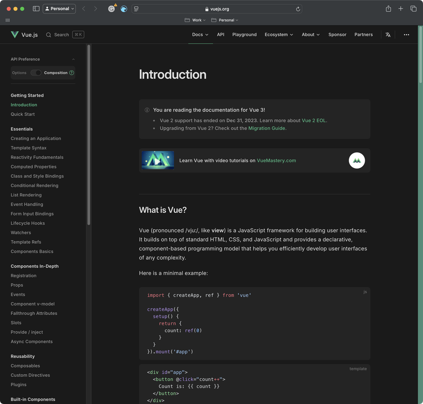Click the vuejs.org address bar
Viewport: 423px width, 404px height.
(217, 9)
